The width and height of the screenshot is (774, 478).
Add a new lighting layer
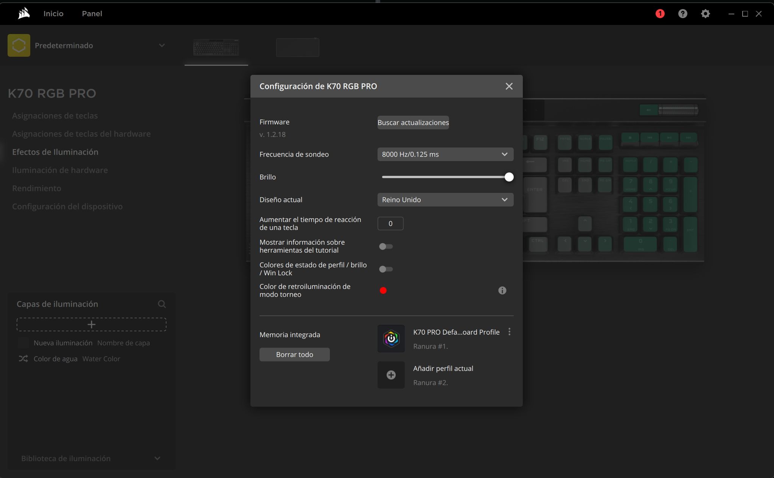pyautogui.click(x=92, y=324)
